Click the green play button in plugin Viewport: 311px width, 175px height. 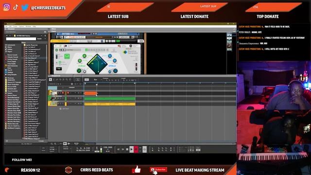[67, 56]
